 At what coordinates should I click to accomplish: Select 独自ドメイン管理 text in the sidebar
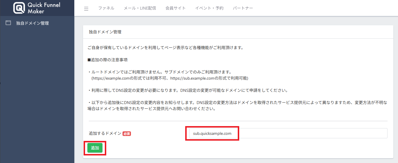[x=33, y=23]
